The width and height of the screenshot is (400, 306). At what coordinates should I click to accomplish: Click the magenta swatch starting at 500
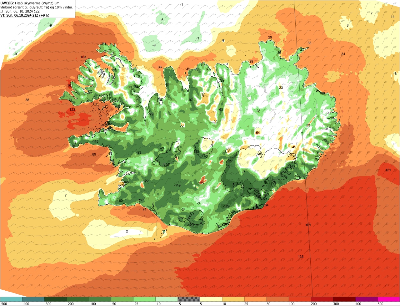389,299
